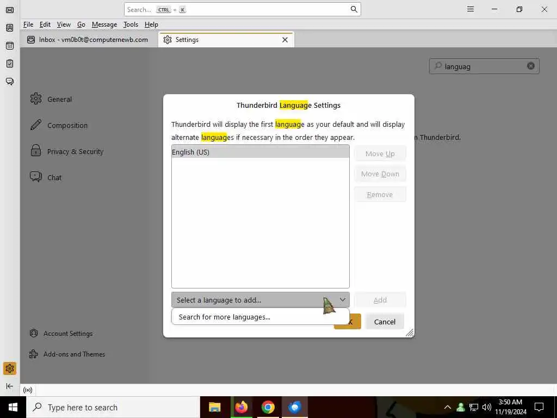
Task: Open File Explorer from taskbar
Action: (214, 407)
